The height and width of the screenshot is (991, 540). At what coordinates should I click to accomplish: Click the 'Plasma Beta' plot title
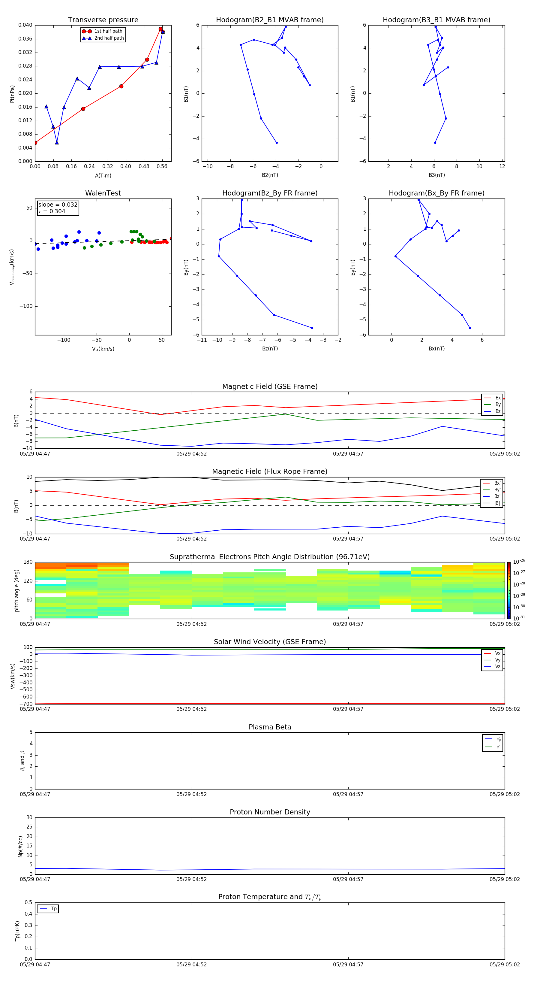pos(270,727)
